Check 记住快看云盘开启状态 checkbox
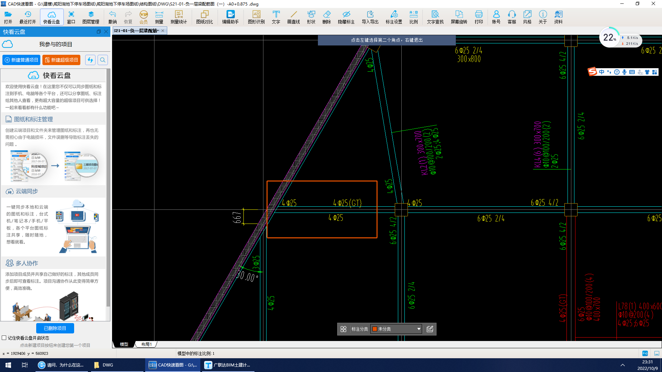662x372 pixels. (4, 338)
